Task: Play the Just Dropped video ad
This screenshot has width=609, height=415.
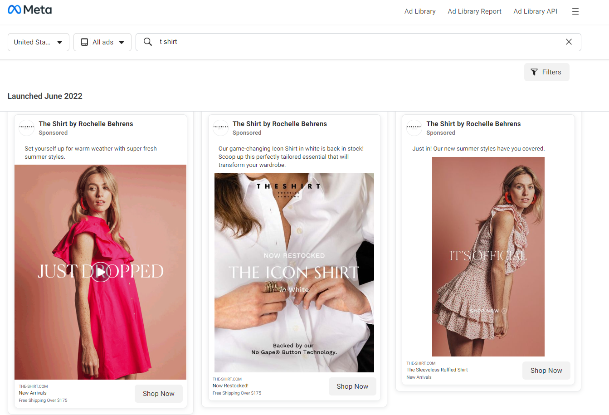Action: click(x=101, y=272)
